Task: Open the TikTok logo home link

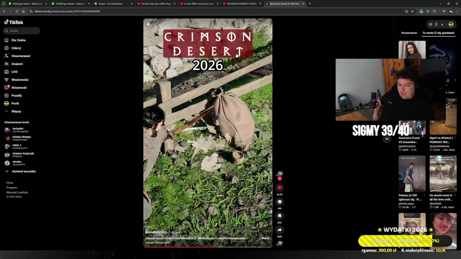Action: click(x=14, y=22)
